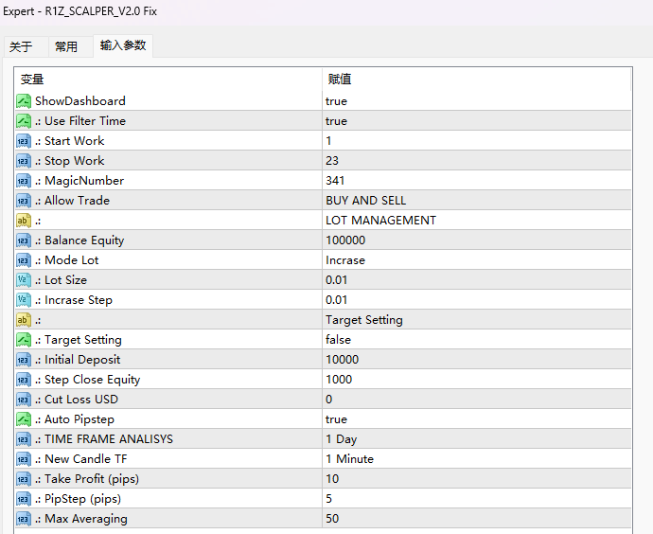The image size is (653, 534).
Task: Click the Max Averaging integer icon
Action: click(x=24, y=519)
